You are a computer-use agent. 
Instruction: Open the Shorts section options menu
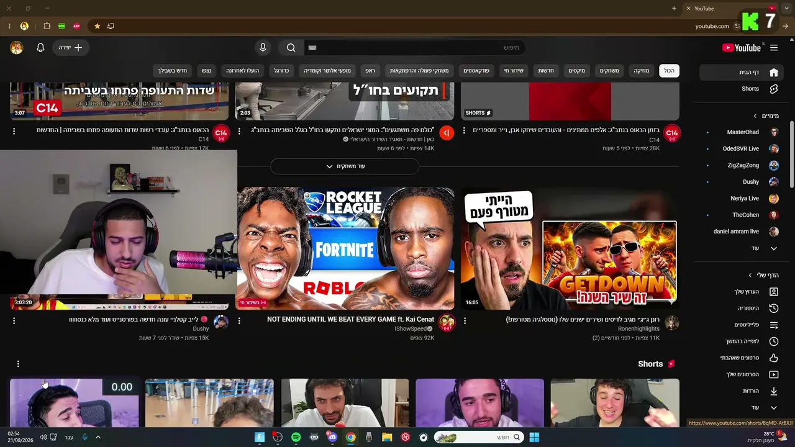click(18, 364)
